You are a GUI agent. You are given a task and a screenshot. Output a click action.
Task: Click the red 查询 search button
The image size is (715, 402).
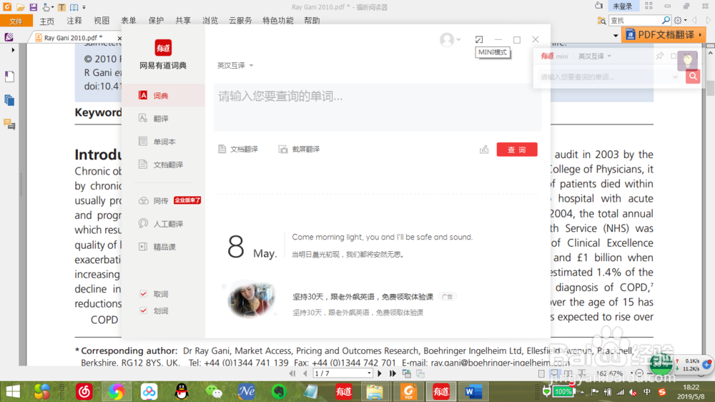[517, 149]
